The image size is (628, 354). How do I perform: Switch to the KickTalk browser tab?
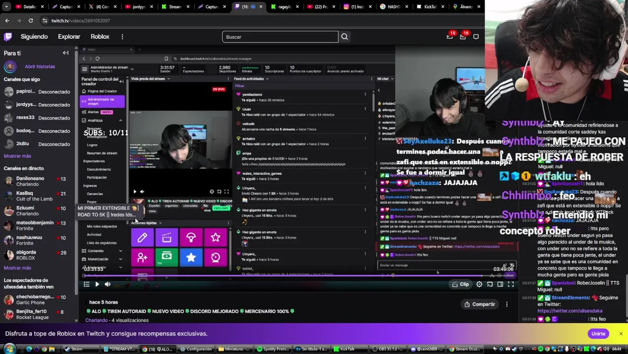coord(430,7)
